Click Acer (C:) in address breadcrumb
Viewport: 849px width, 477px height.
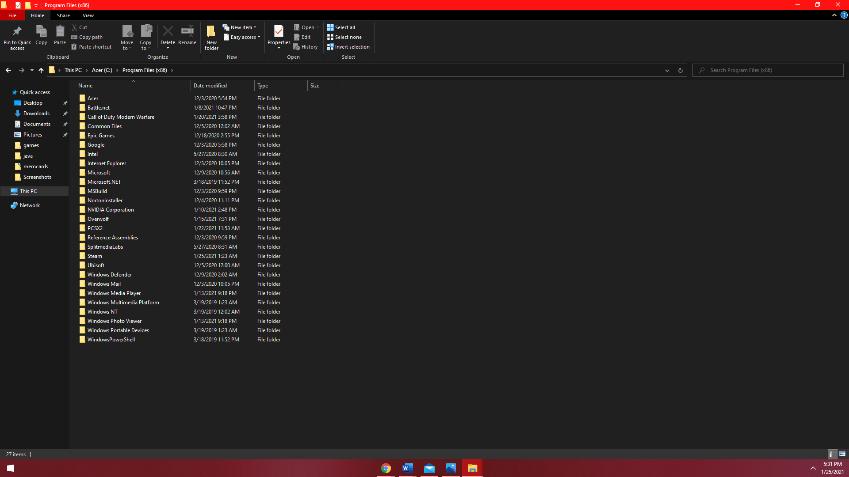102,70
